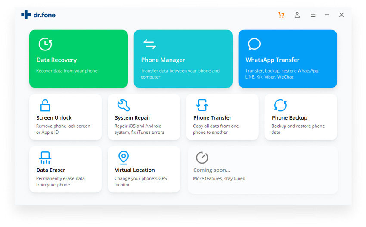The width and height of the screenshot is (366, 227).
Task: Click the Coming soon timer icon
Action: [x=202, y=158]
